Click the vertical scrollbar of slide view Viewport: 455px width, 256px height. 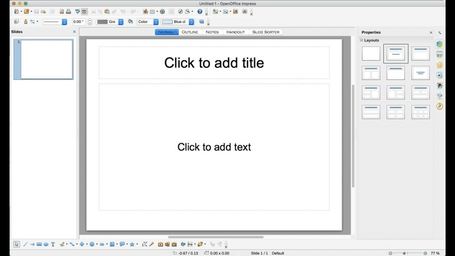coord(353,136)
